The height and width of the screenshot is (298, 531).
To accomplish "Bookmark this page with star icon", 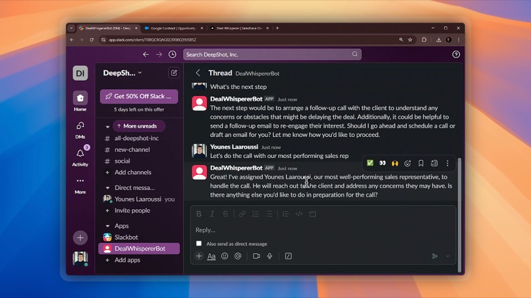I will [x=410, y=39].
